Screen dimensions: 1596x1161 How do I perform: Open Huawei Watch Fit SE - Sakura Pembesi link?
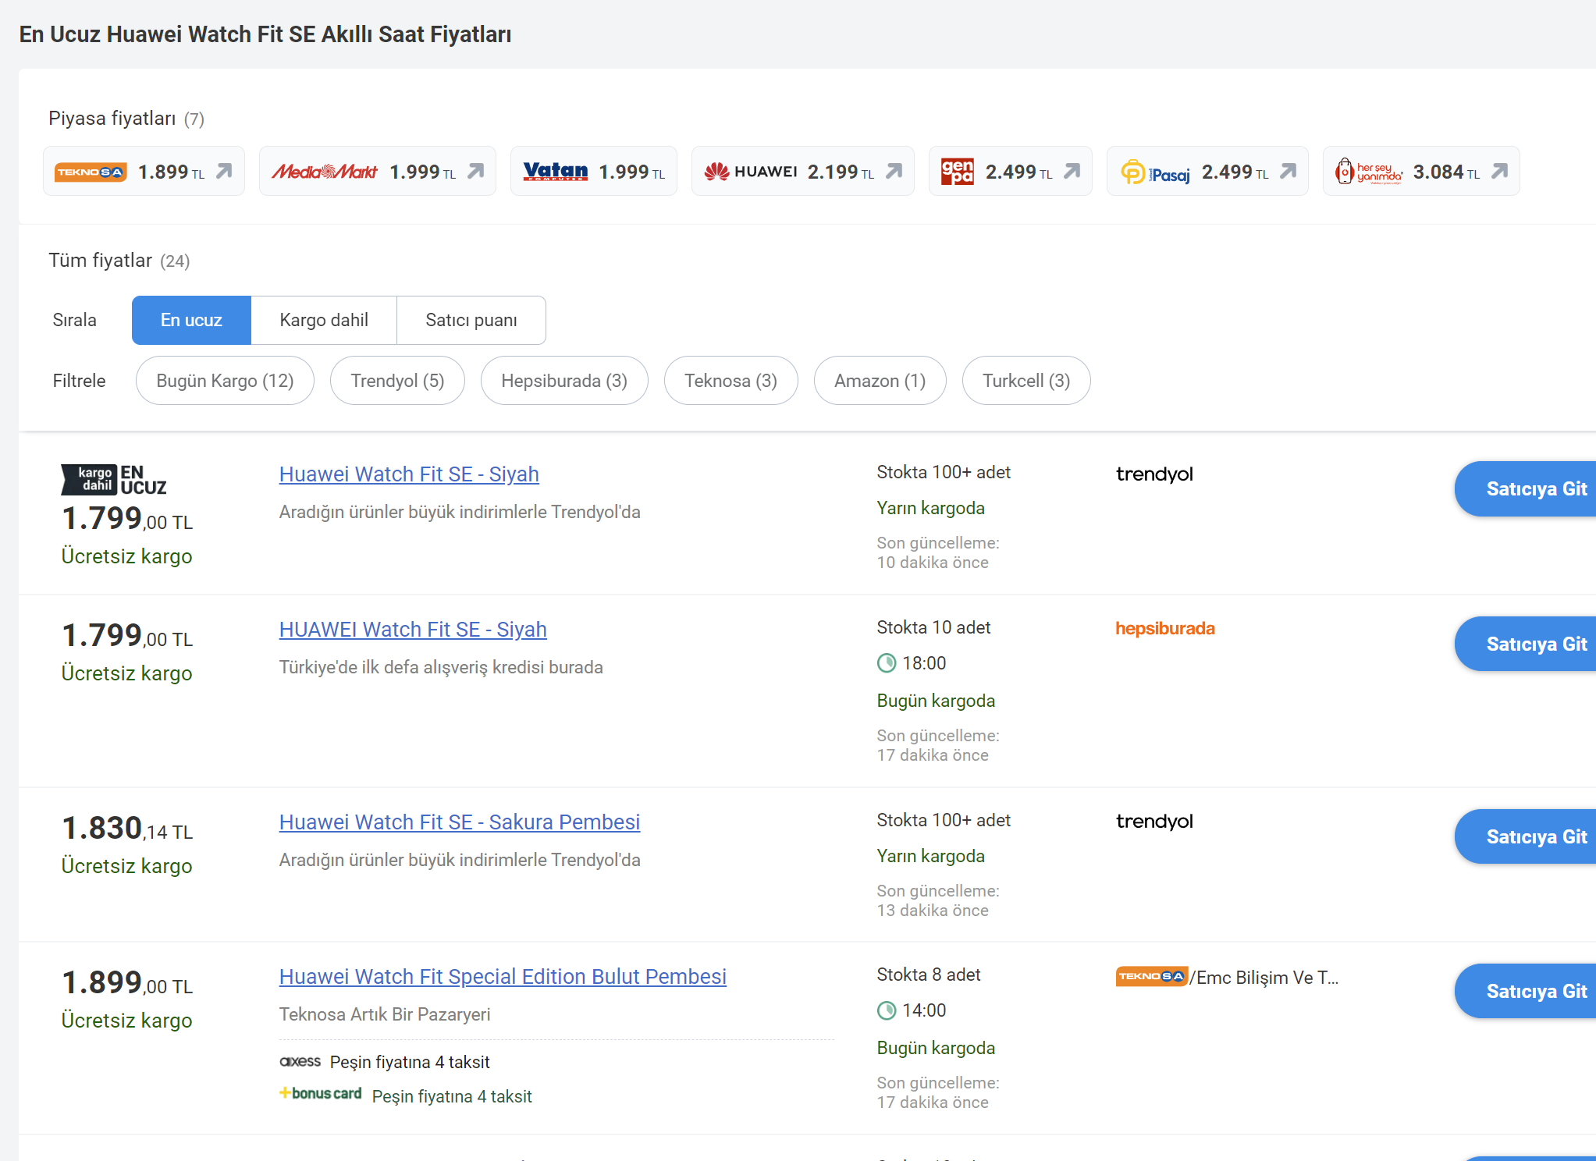tap(459, 822)
